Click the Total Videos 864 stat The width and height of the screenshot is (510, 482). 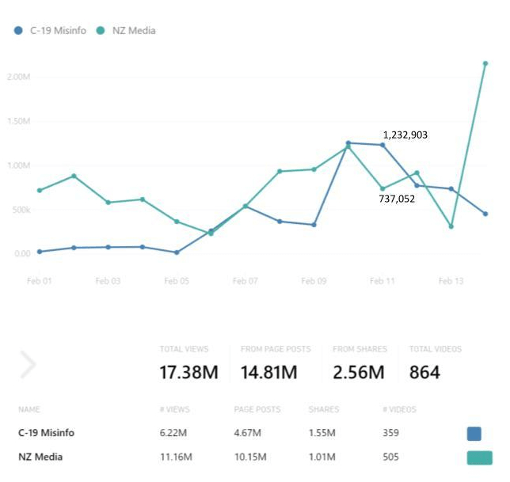click(424, 371)
